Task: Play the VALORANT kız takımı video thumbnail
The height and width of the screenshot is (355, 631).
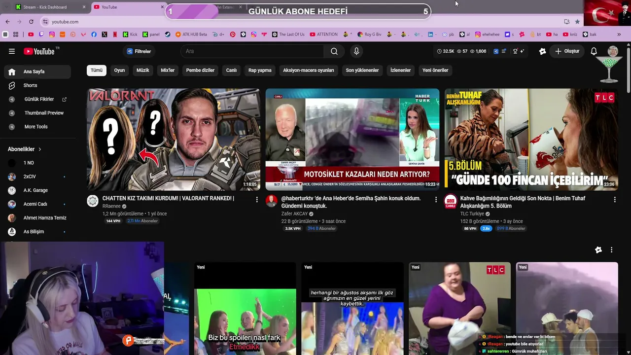Action: click(174, 140)
